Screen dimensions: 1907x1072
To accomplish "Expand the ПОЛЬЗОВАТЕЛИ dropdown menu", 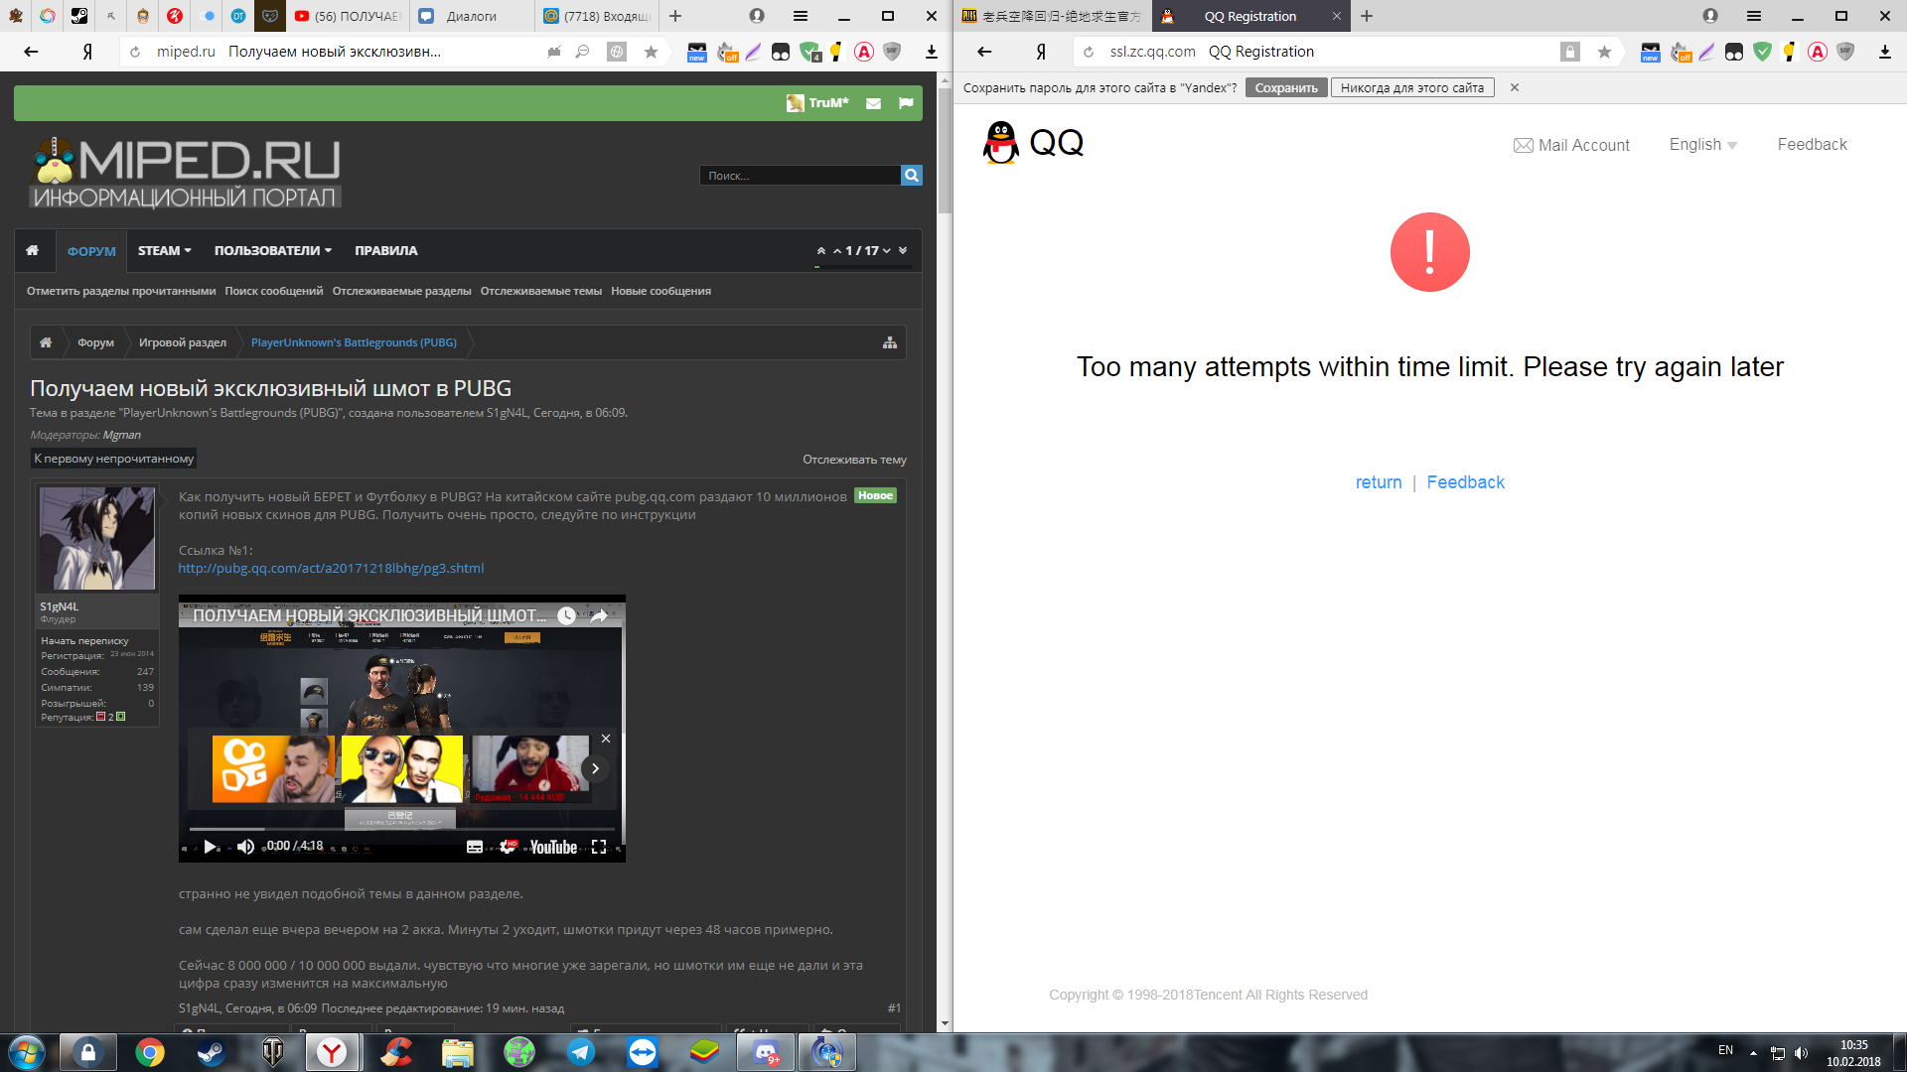I will (x=273, y=250).
